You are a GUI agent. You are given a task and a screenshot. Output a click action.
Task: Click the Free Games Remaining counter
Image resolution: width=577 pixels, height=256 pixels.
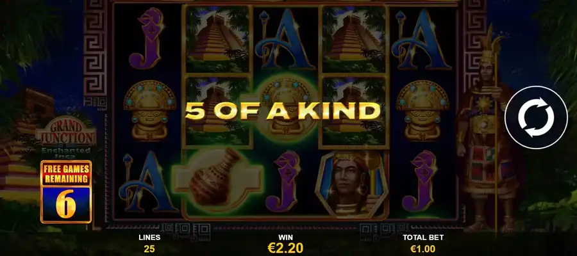pyautogui.click(x=66, y=192)
